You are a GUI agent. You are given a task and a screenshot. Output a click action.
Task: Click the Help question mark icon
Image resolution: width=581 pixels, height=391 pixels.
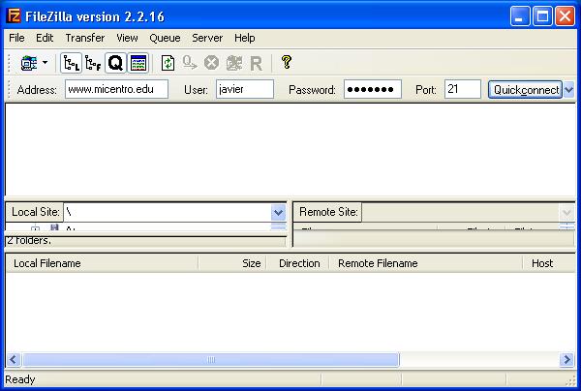click(x=287, y=63)
